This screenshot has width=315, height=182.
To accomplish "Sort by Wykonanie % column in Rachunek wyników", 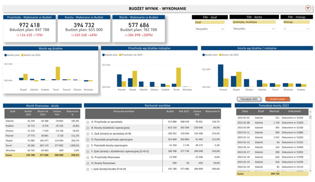I will point(213,112).
